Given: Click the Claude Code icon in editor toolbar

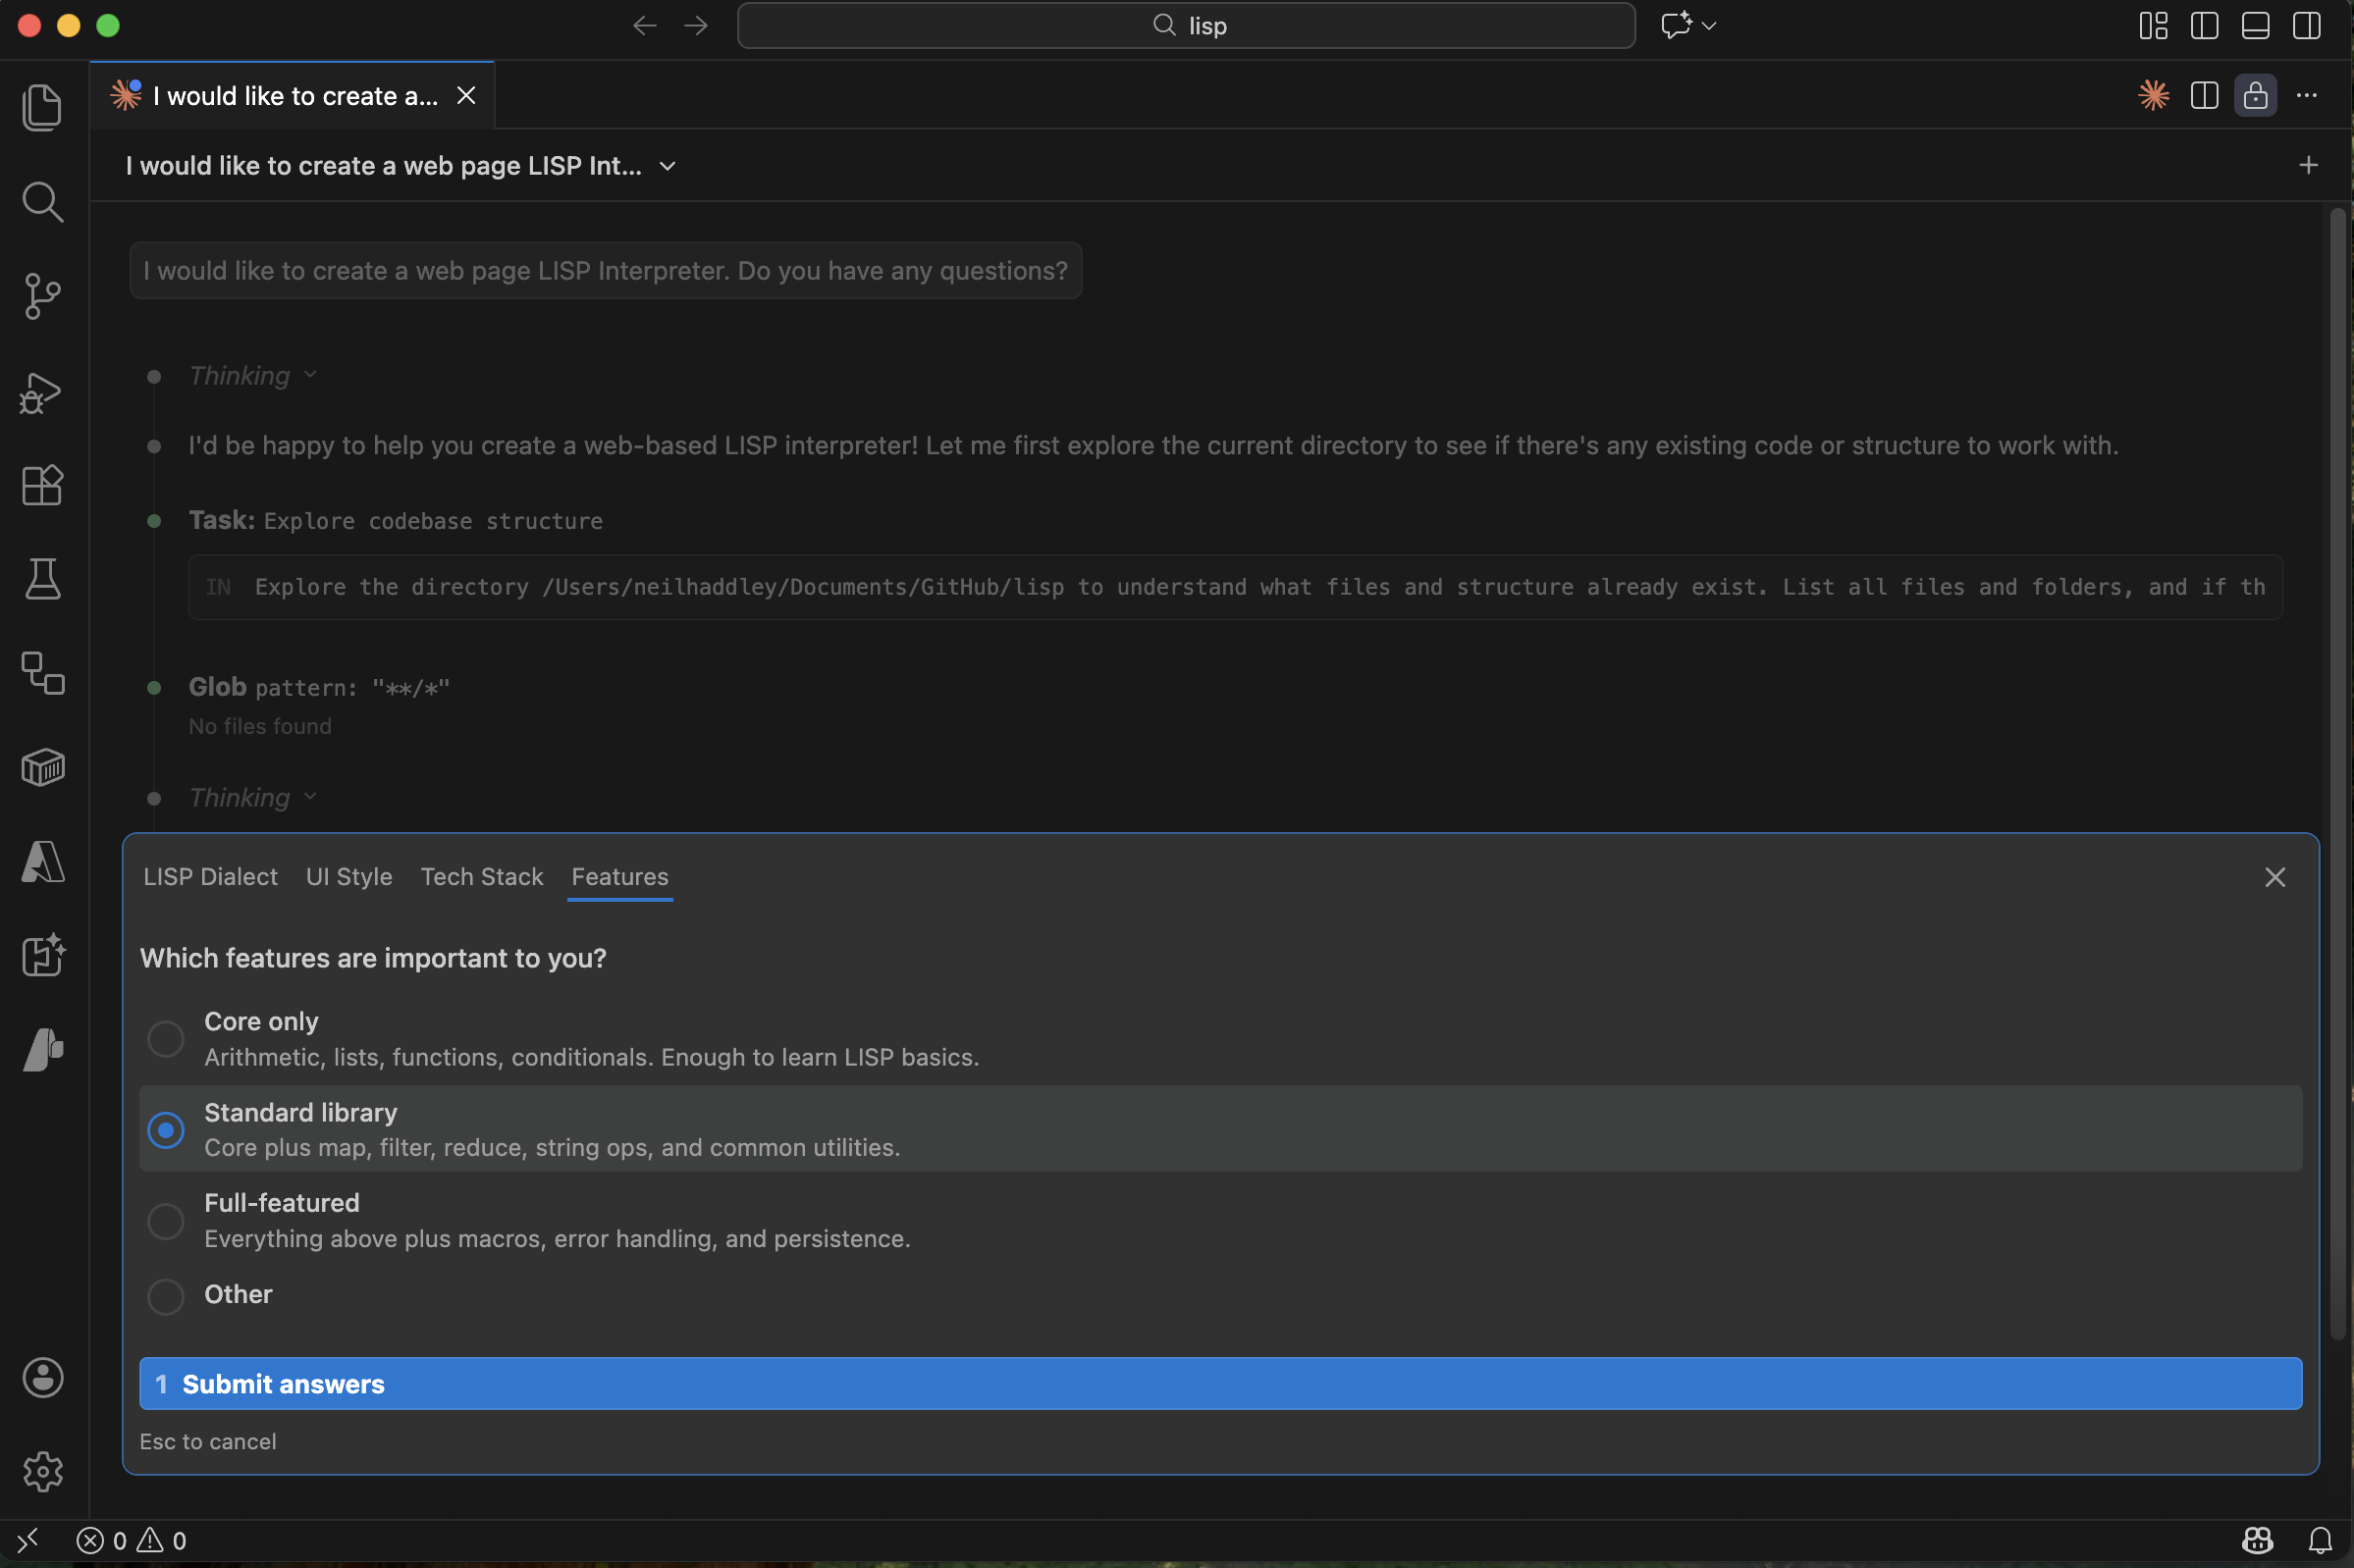Looking at the screenshot, I should click(x=2153, y=96).
